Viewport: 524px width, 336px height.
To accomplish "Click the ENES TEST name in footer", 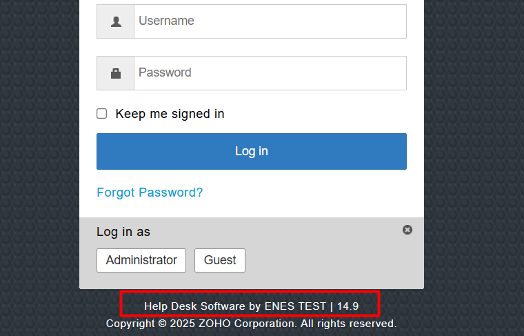I will click(x=295, y=306).
